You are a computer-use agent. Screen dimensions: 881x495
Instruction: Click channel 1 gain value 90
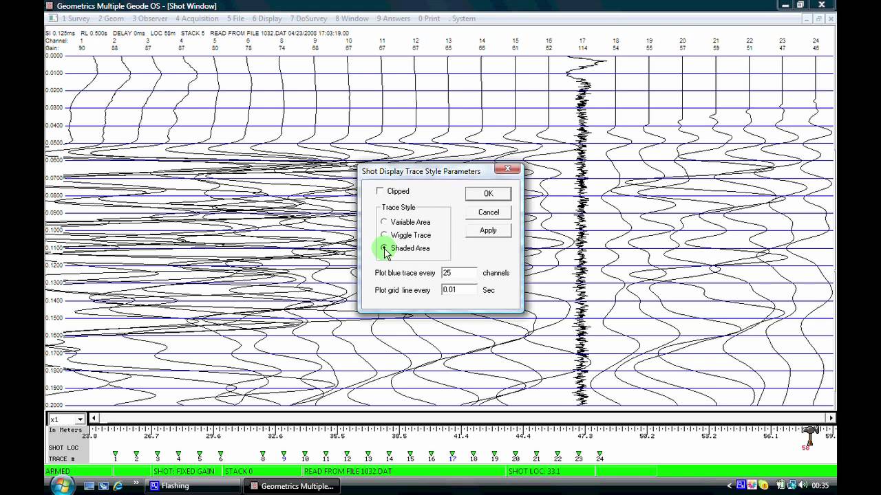81,48
